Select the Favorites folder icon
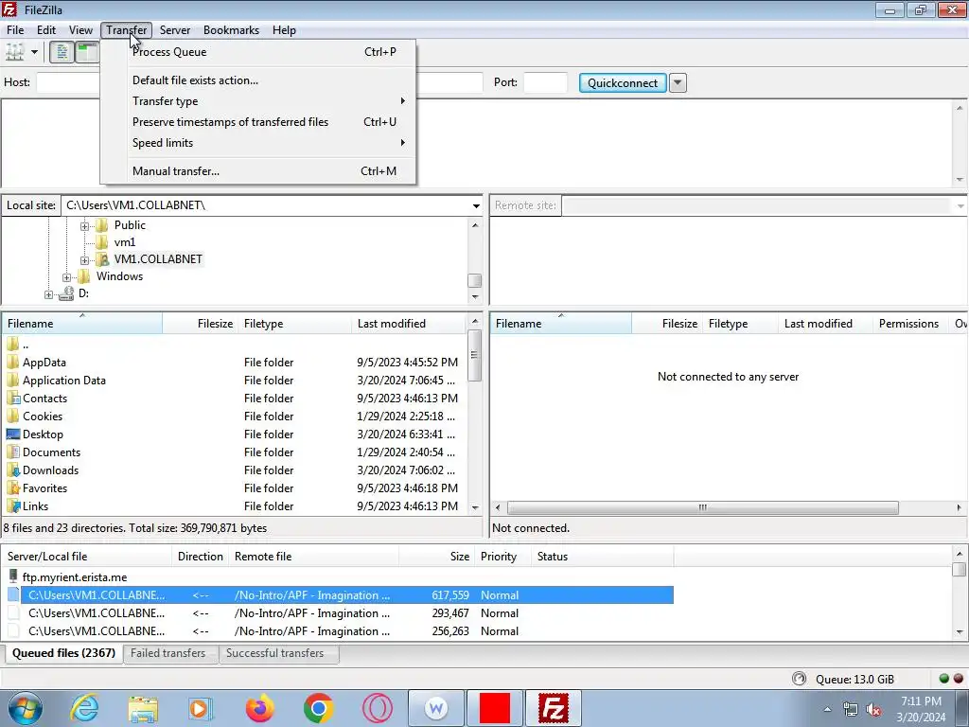The height and width of the screenshot is (727, 969). click(12, 488)
